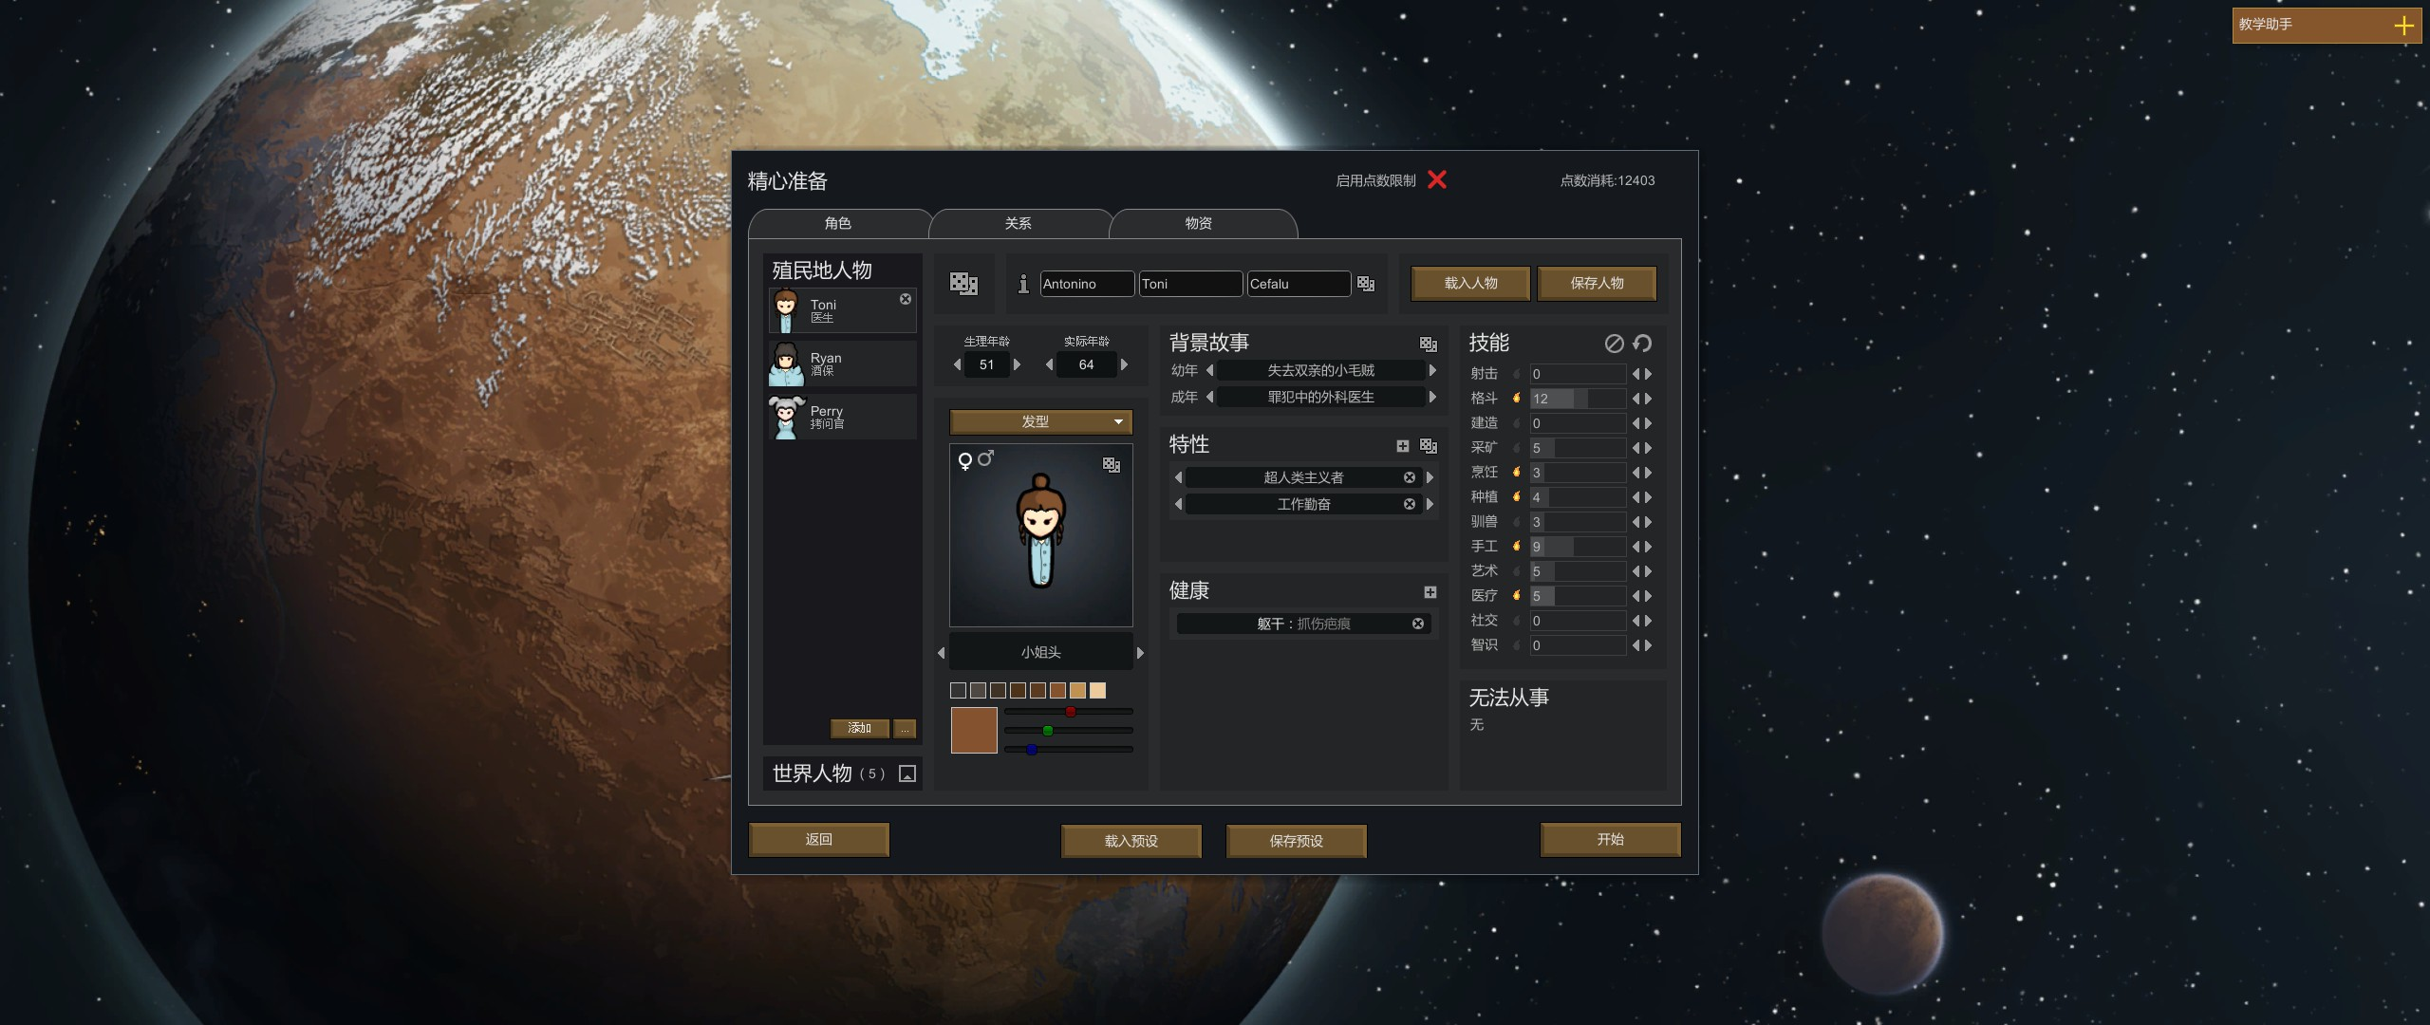Open the 发型 dropdown
2430x1025 pixels.
(1041, 421)
